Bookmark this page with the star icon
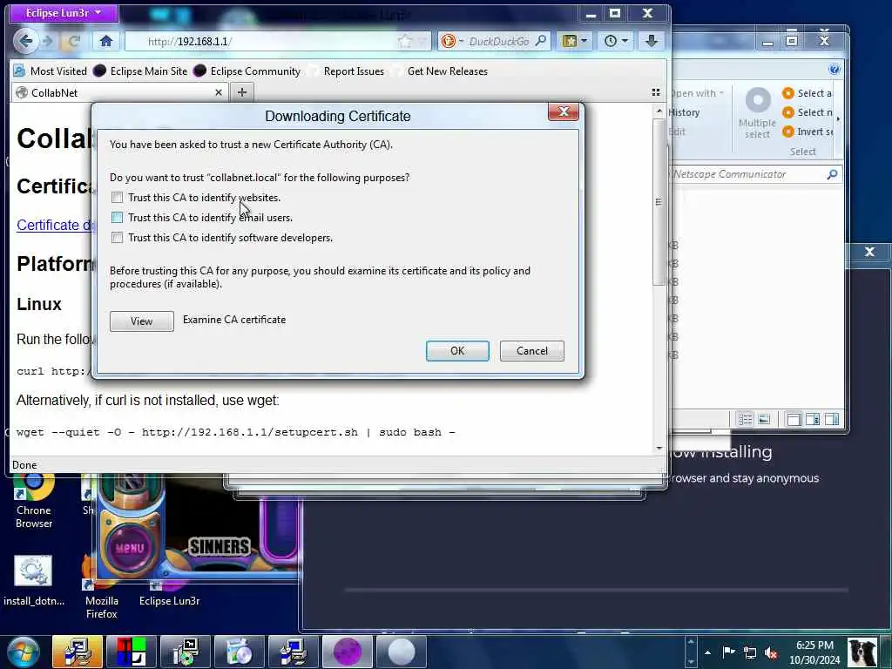This screenshot has width=892, height=669. [404, 41]
